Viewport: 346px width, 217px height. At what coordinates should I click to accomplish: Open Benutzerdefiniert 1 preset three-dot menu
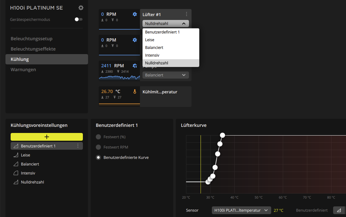coord(78,146)
